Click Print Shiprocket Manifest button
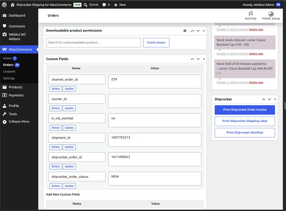Viewport: 286px width, 211px height. 245,133
